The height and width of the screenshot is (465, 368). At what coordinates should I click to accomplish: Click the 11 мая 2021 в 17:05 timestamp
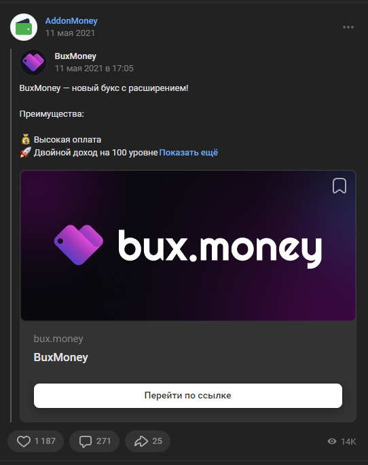coord(94,69)
